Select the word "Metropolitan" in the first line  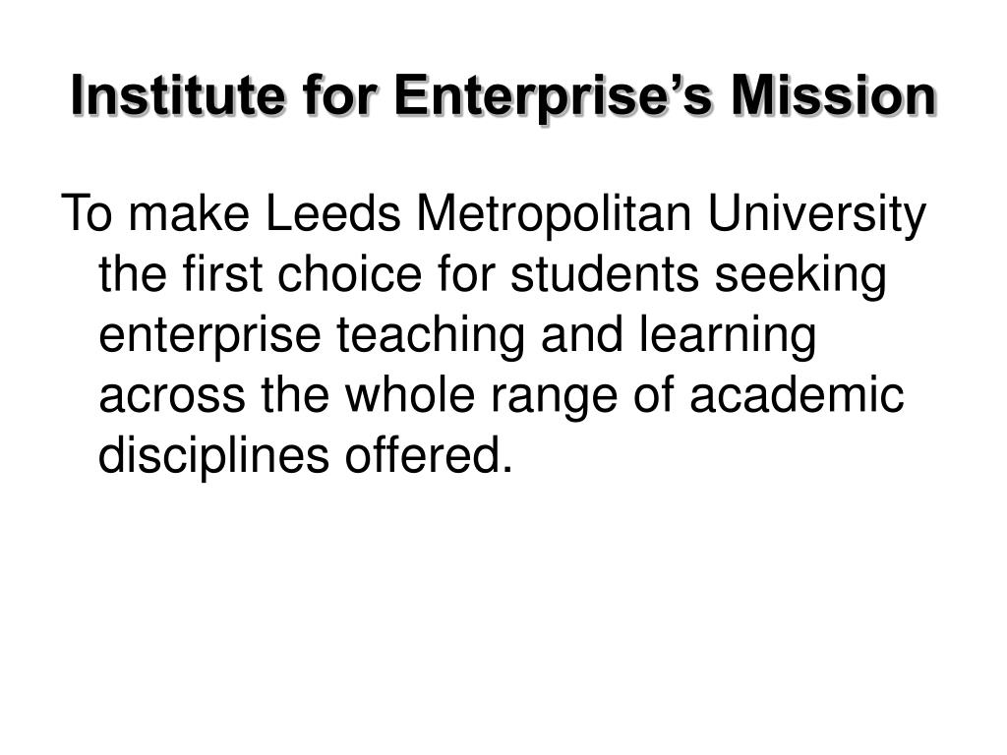tap(554, 215)
